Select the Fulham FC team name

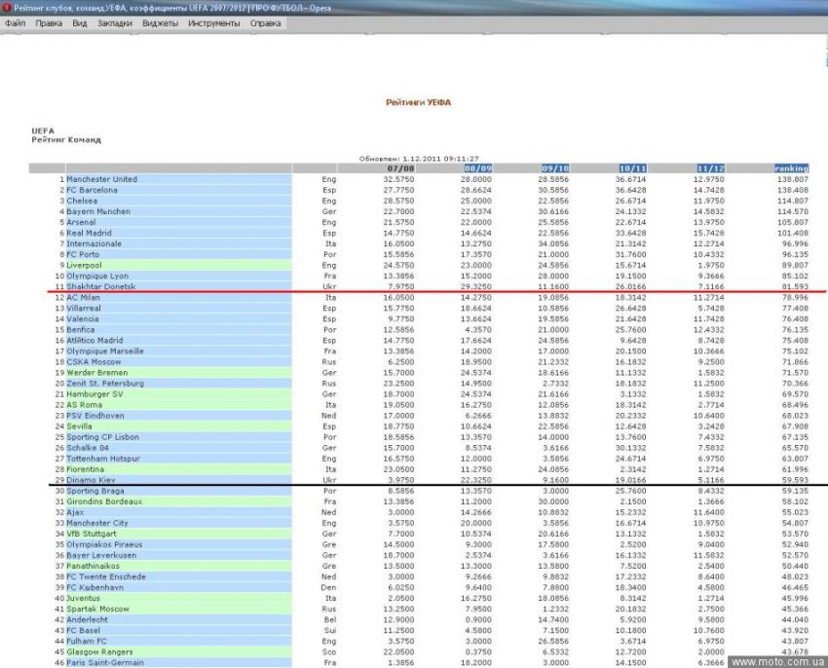pyautogui.click(x=87, y=641)
